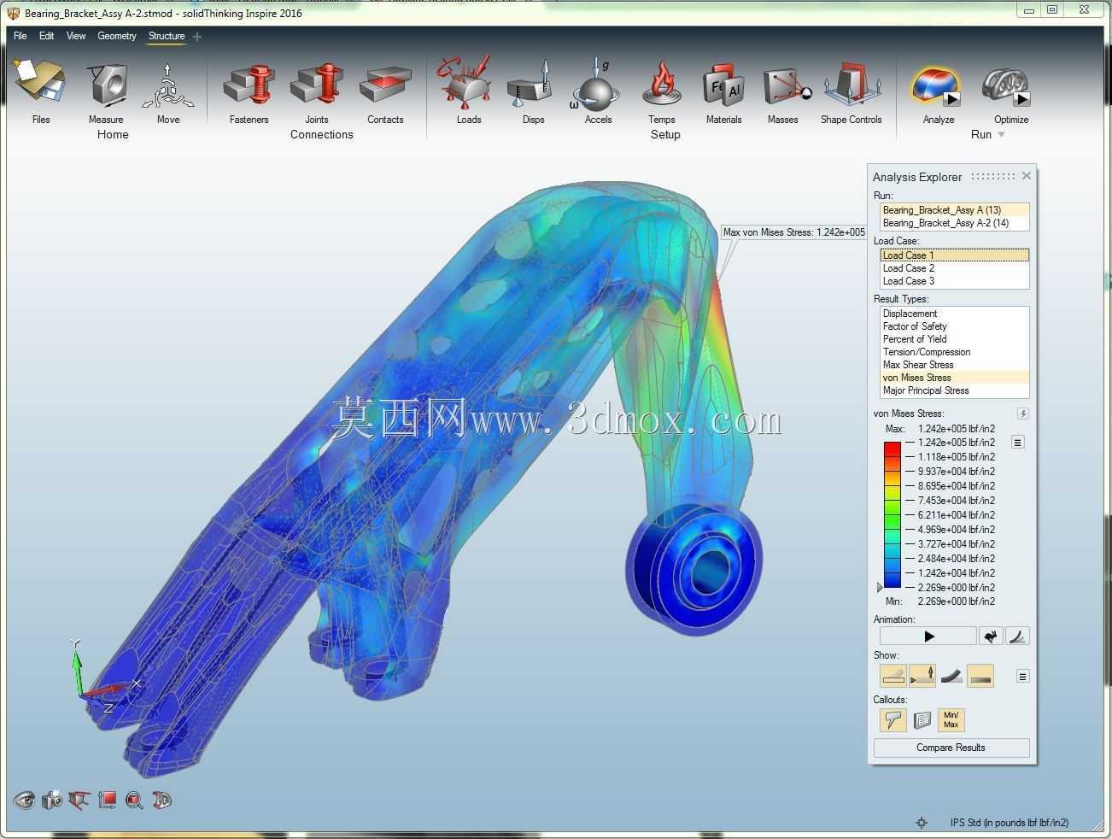
Task: Select the Joints tool
Action: [x=317, y=85]
